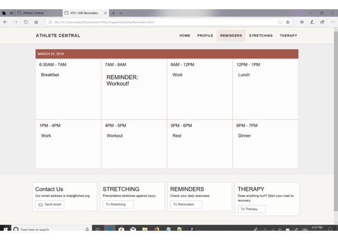
Task: Click the ATHLETE CENTRAL site title
Action: (58, 35)
